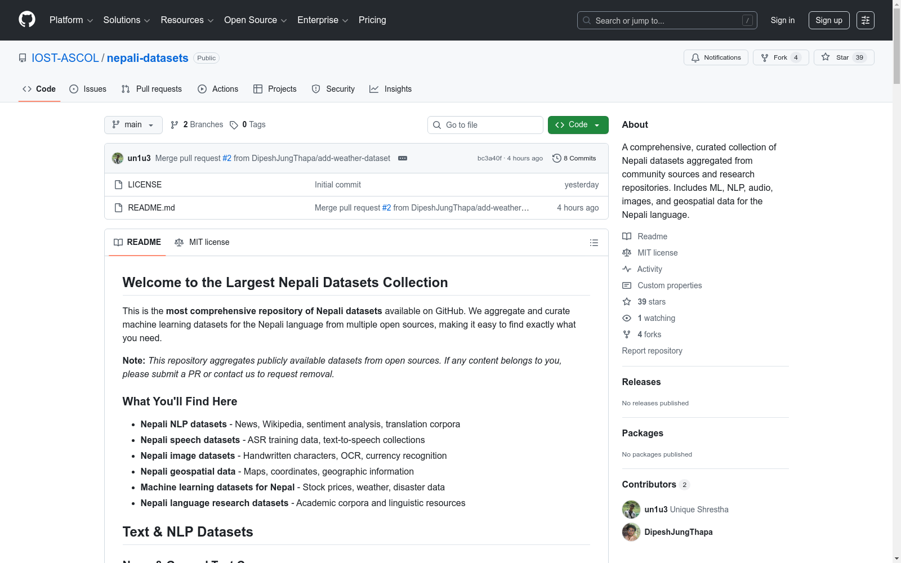The height and width of the screenshot is (563, 901).
Task: Switch to the Actions tab
Action: (x=218, y=89)
